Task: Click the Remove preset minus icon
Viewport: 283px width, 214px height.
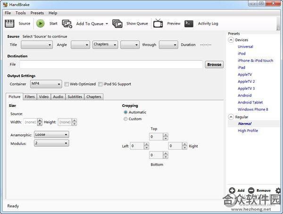Action: coord(251,190)
